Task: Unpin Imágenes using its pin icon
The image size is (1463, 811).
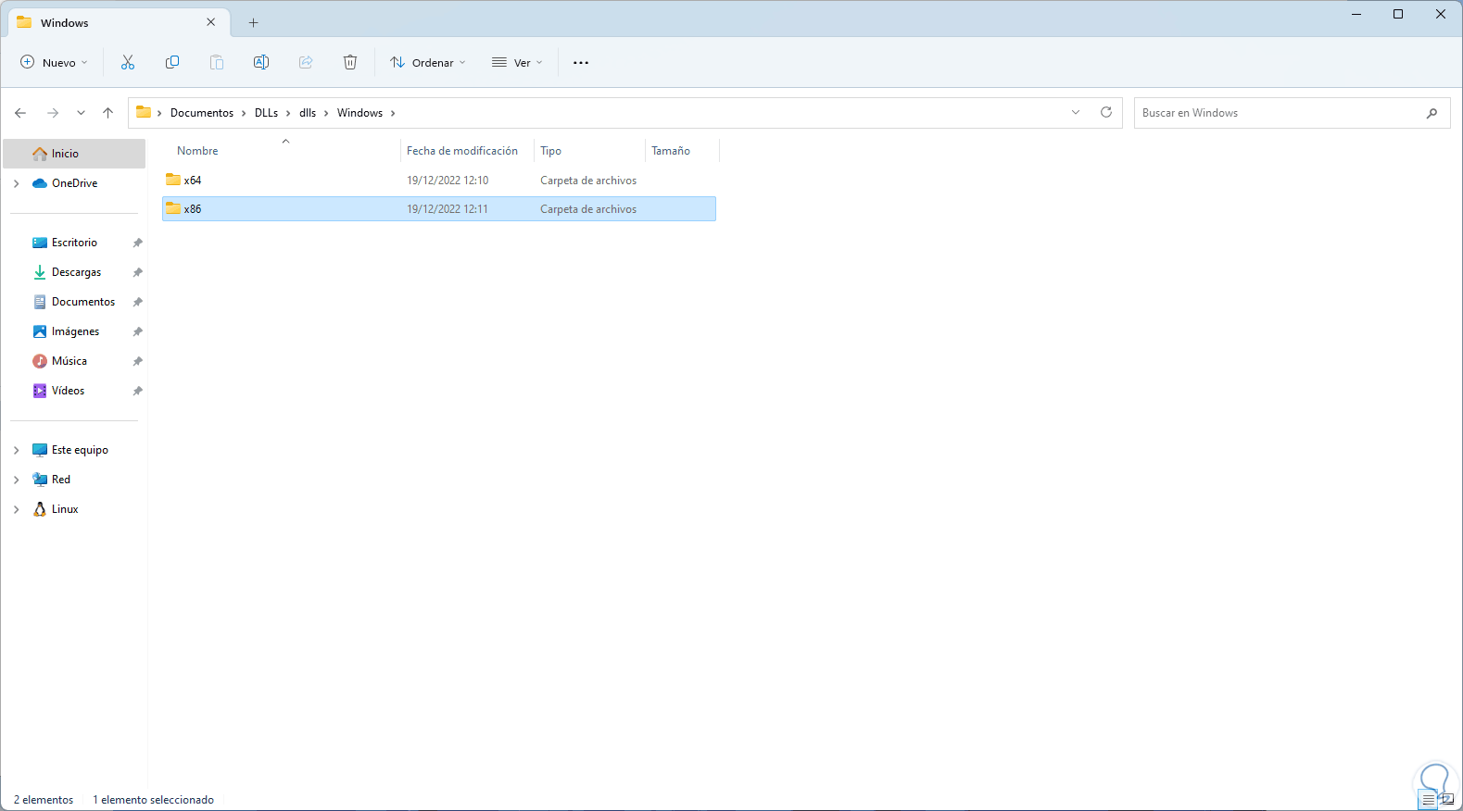Action: [x=137, y=331]
